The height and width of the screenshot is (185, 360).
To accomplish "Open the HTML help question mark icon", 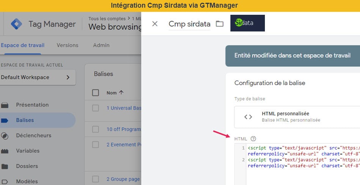I will pos(253,139).
